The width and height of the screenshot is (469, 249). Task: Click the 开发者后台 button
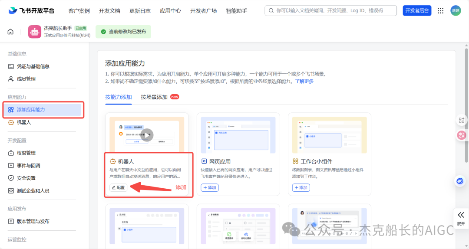point(417,10)
